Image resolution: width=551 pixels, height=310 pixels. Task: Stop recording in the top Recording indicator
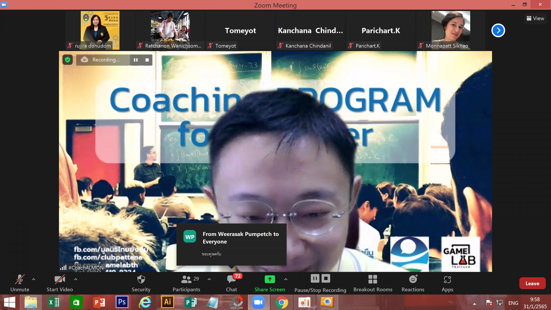click(x=147, y=60)
